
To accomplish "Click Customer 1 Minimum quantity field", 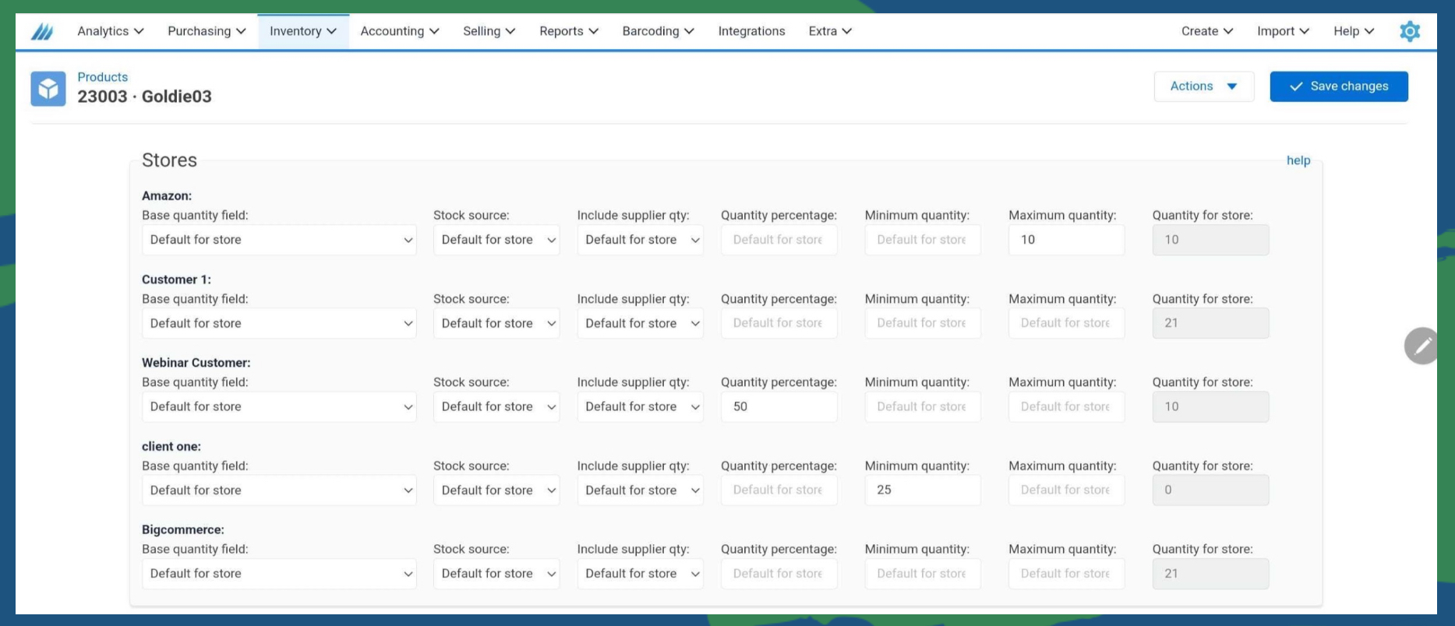I will click(923, 323).
